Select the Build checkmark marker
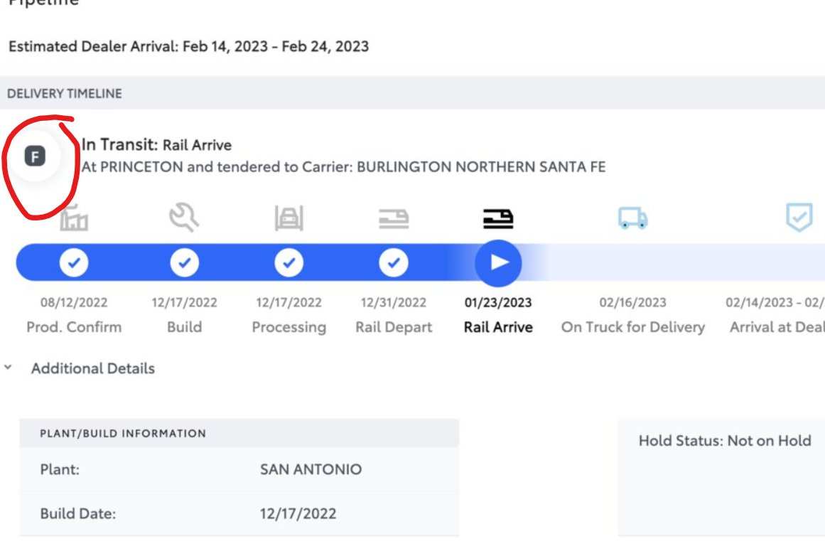The image size is (825, 549). (x=184, y=262)
